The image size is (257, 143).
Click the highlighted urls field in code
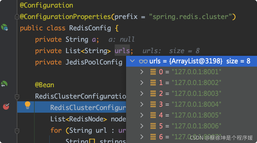tap(122, 51)
